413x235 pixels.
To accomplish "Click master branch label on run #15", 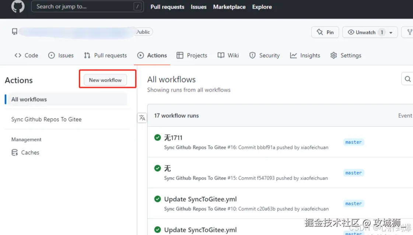I will tap(353, 173).
